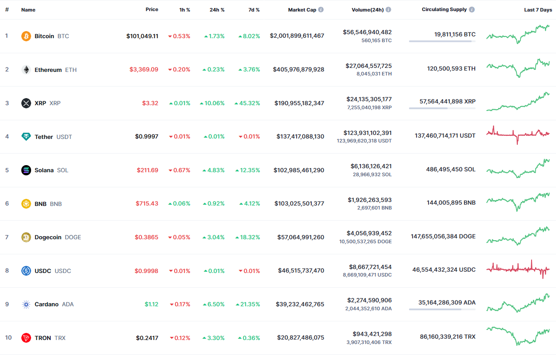Sort by the Name column header
This screenshot has height=356, width=556.
point(28,9)
